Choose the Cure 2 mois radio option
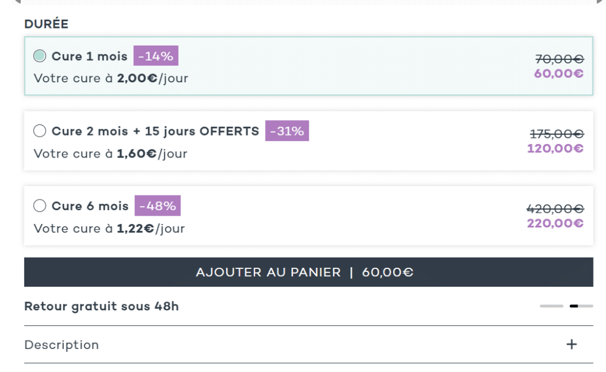Viewport: 606px width, 372px height. [x=40, y=131]
